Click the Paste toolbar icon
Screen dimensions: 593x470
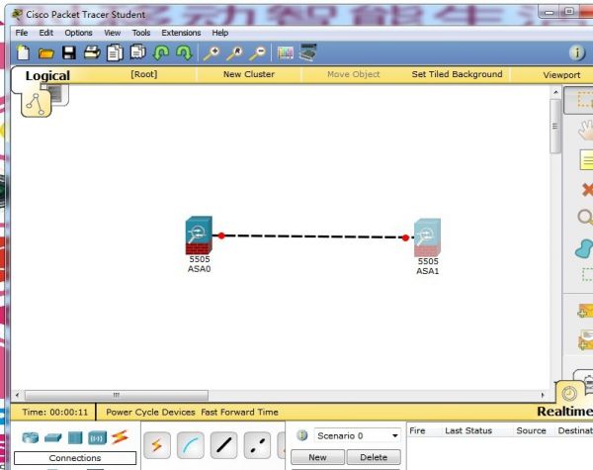[x=138, y=51]
